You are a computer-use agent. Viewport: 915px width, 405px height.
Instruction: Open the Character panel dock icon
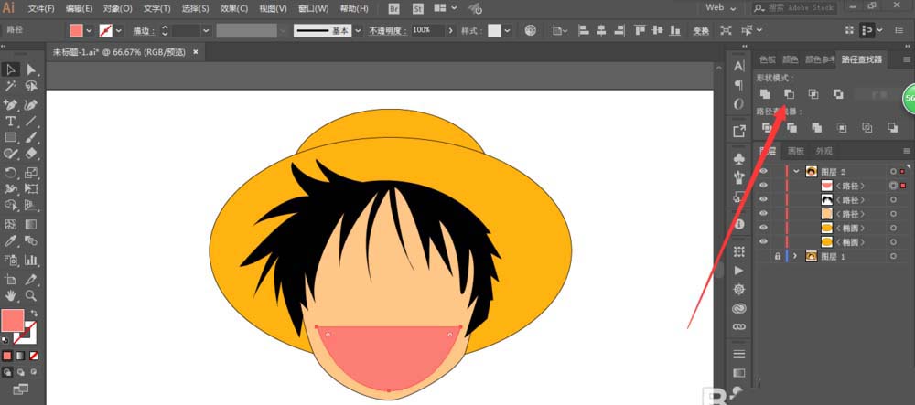tap(739, 66)
